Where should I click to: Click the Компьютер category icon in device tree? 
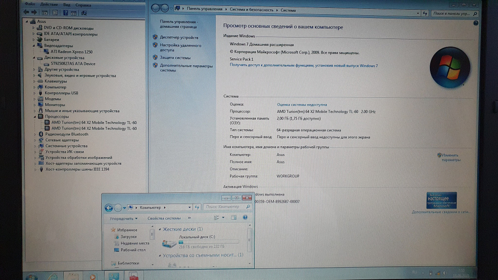point(40,87)
